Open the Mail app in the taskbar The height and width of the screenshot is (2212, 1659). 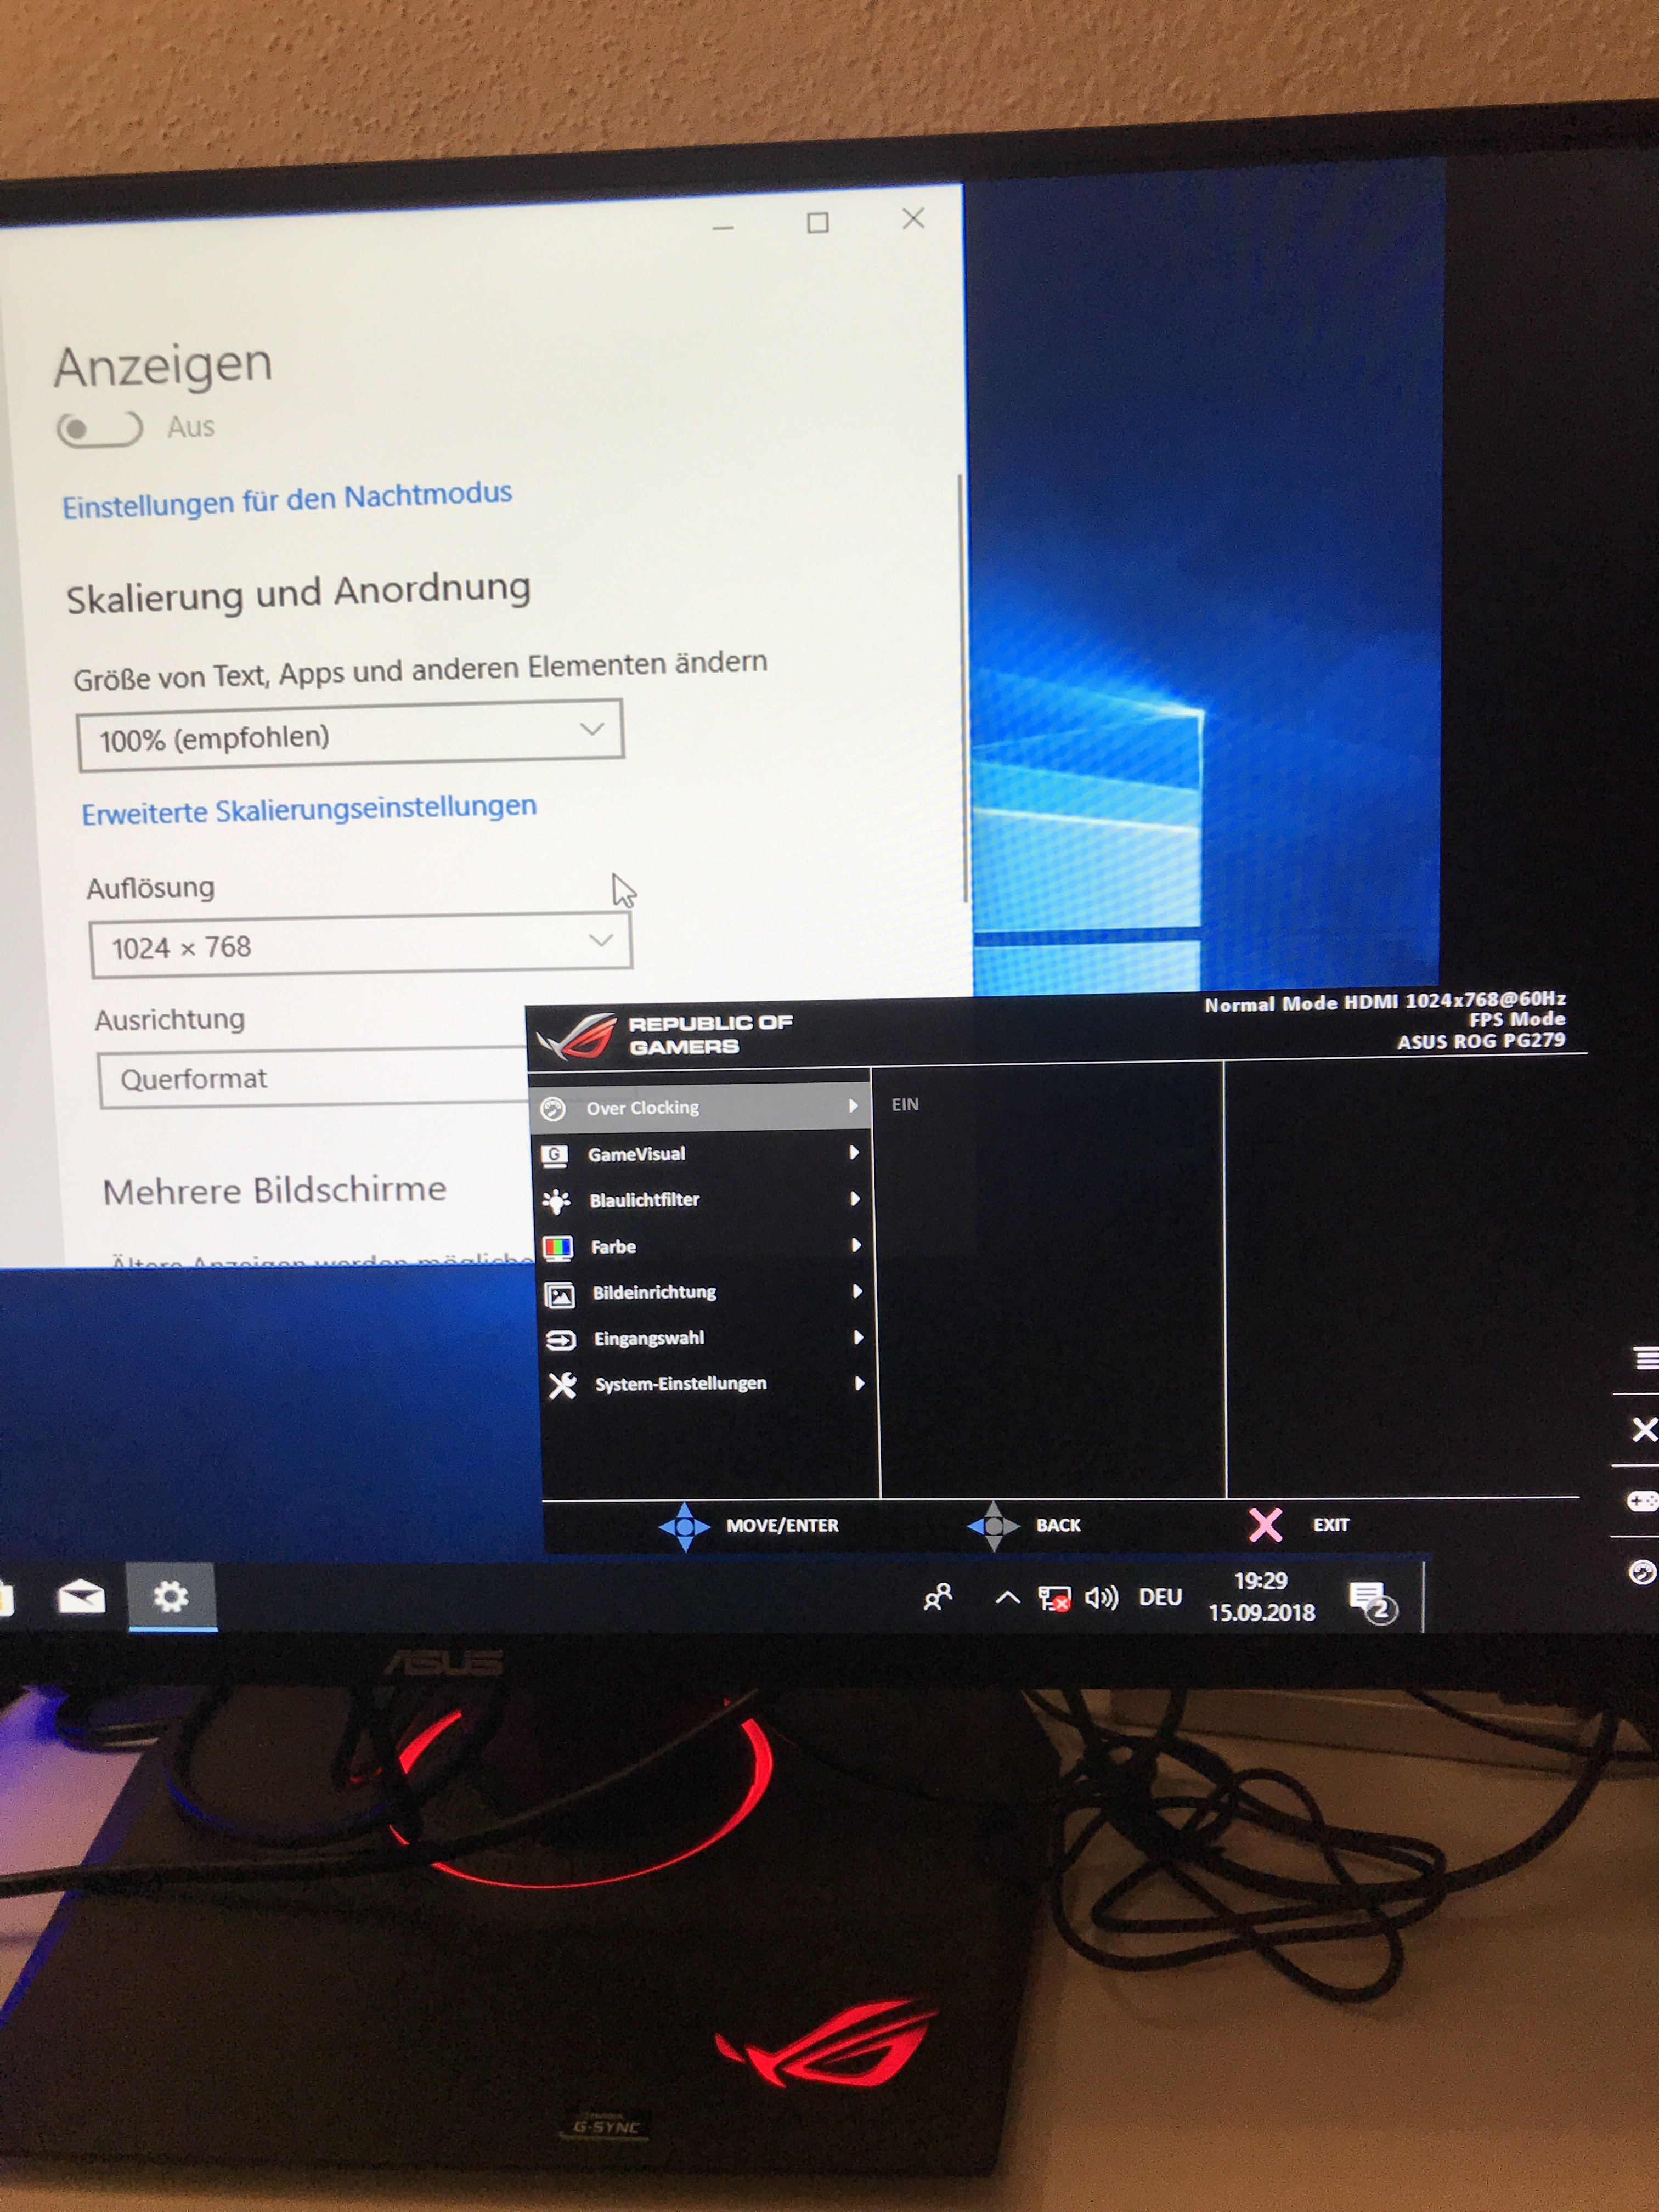coord(81,1597)
